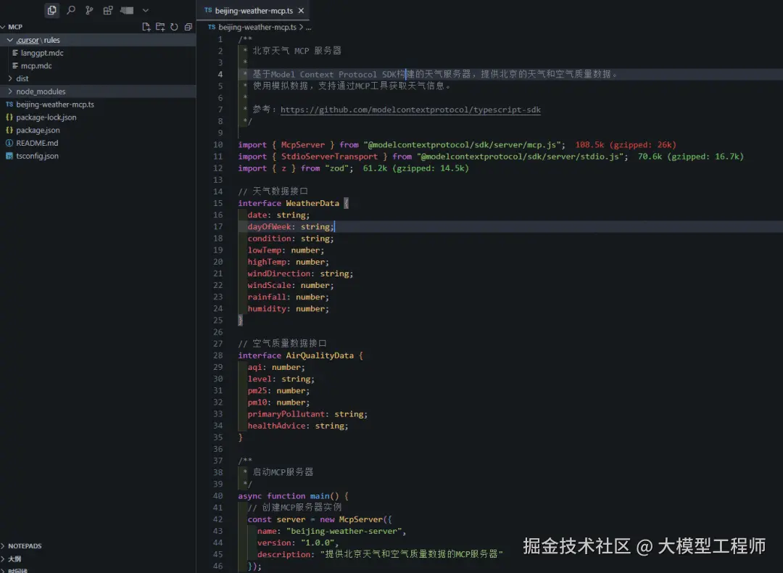Image resolution: width=783 pixels, height=573 pixels.
Task: Click beijing-weather-mcp.ts in the breadcrumb
Action: click(x=257, y=27)
